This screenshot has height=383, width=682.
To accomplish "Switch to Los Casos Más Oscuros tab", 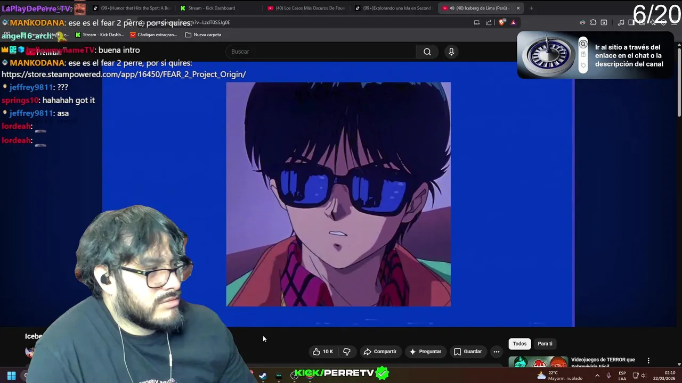I will [306, 8].
